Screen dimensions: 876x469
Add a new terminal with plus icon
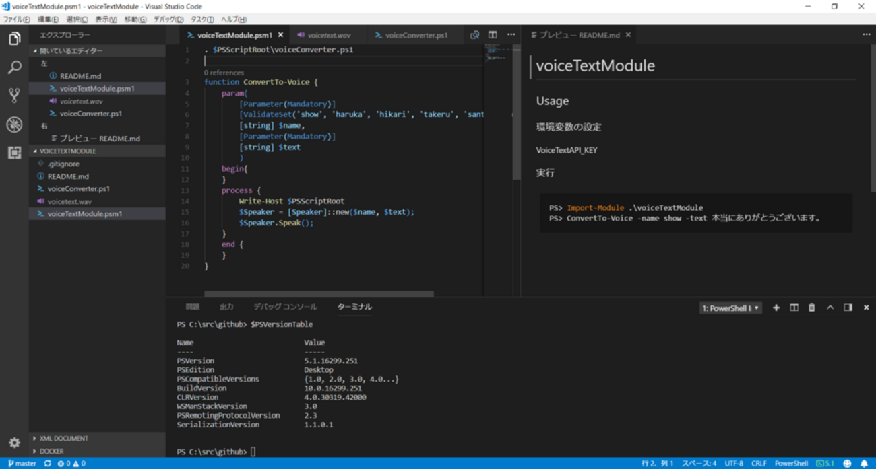(776, 308)
